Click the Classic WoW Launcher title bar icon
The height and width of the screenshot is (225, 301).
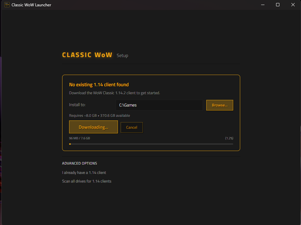(7, 5)
